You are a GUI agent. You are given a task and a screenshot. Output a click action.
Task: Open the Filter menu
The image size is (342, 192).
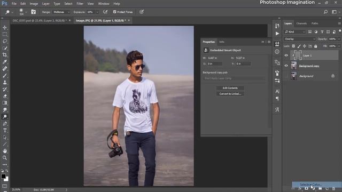tap(80, 4)
